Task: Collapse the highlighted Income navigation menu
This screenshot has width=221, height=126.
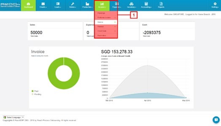Action: point(102,5)
